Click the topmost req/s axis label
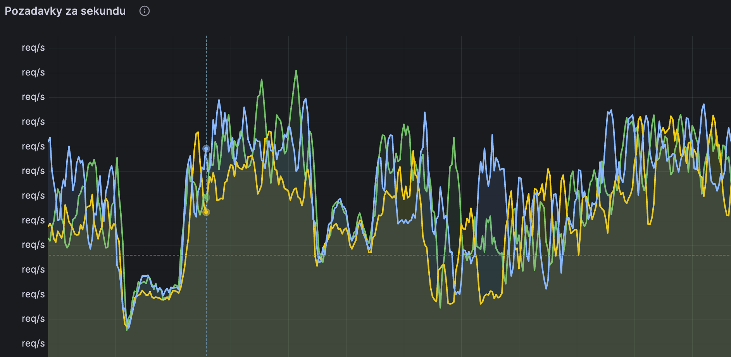This screenshot has height=357, width=731. [x=33, y=48]
